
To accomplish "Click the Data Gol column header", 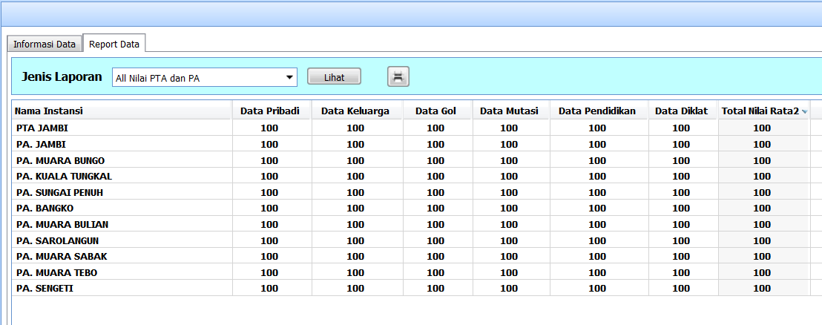I will [435, 111].
